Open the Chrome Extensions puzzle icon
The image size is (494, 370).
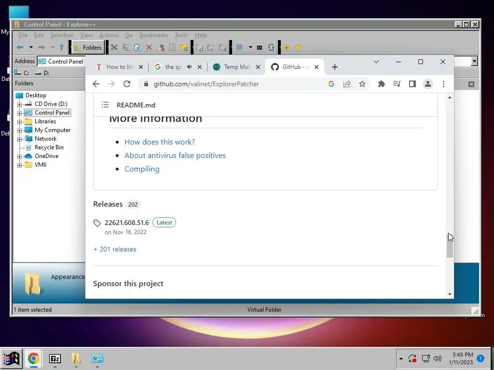click(381, 84)
